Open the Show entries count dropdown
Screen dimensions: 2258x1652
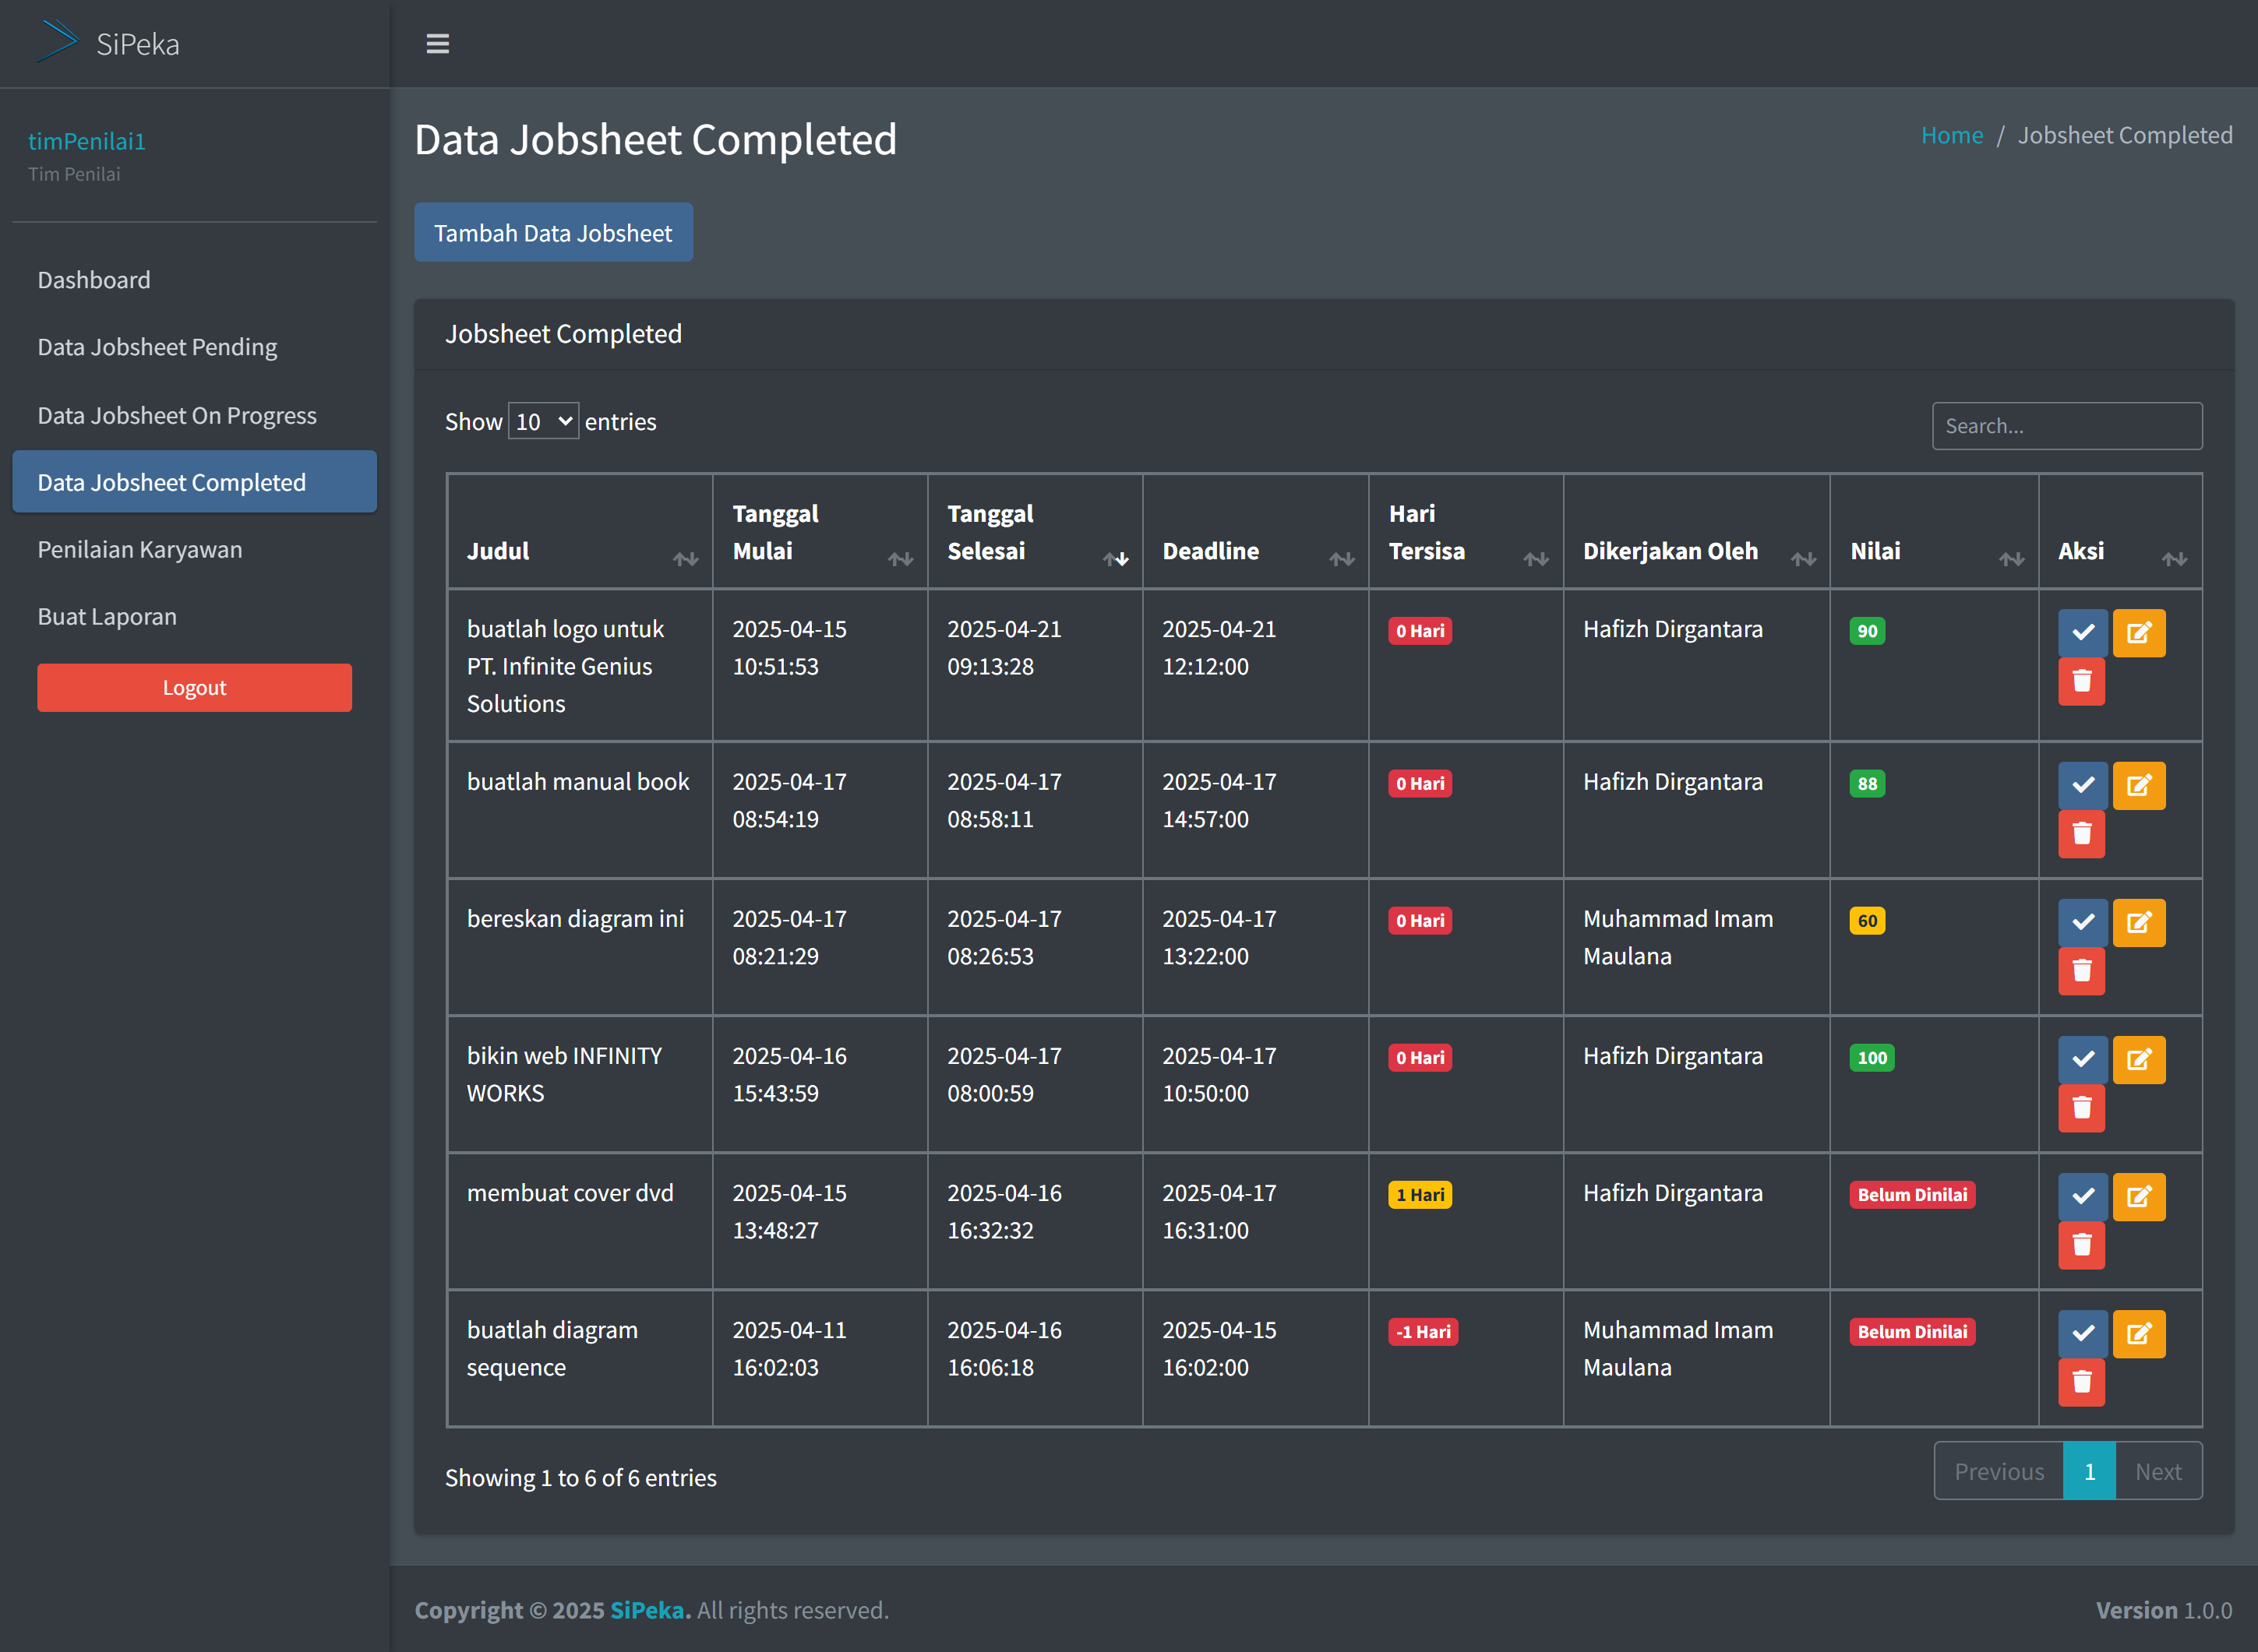[x=543, y=422]
